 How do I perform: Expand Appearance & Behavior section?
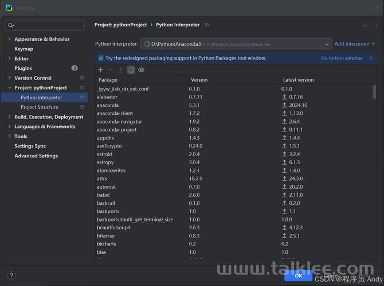pos(10,39)
